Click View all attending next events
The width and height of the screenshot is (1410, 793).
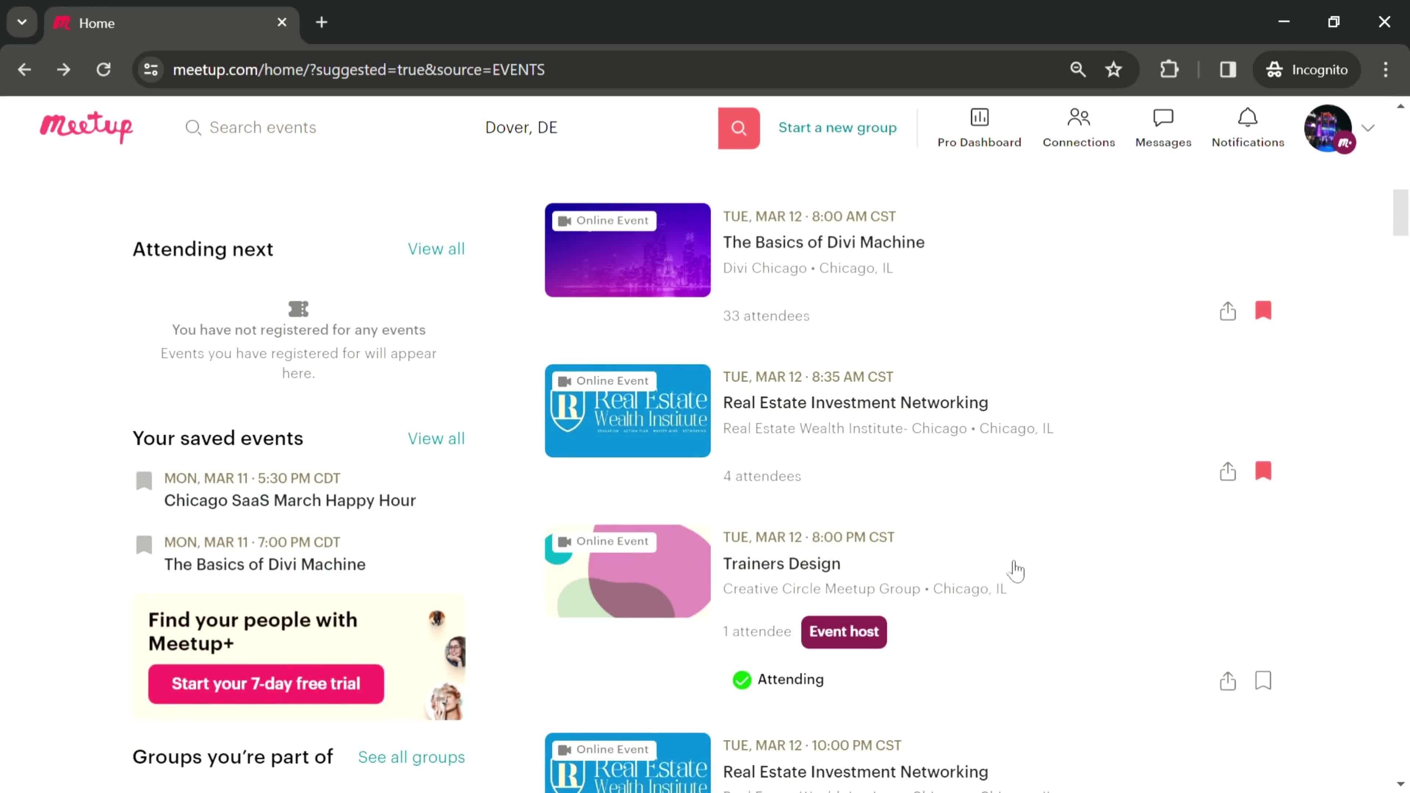[x=436, y=249]
